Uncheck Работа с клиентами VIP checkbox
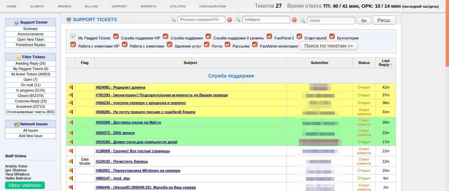The width and height of the screenshot is (449, 191). click(x=73, y=44)
